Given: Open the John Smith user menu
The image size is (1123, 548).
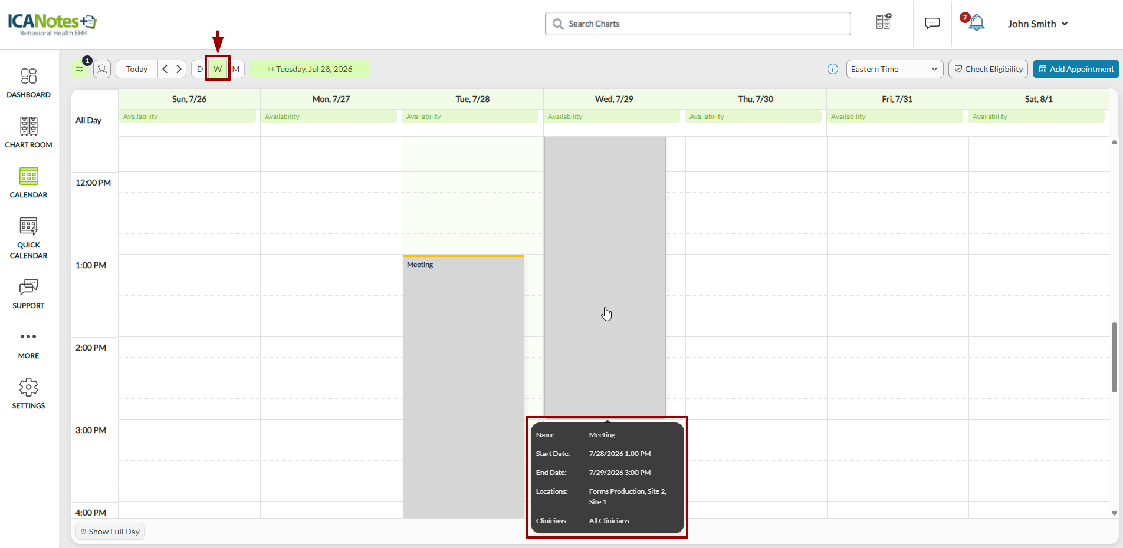Looking at the screenshot, I should [1037, 24].
